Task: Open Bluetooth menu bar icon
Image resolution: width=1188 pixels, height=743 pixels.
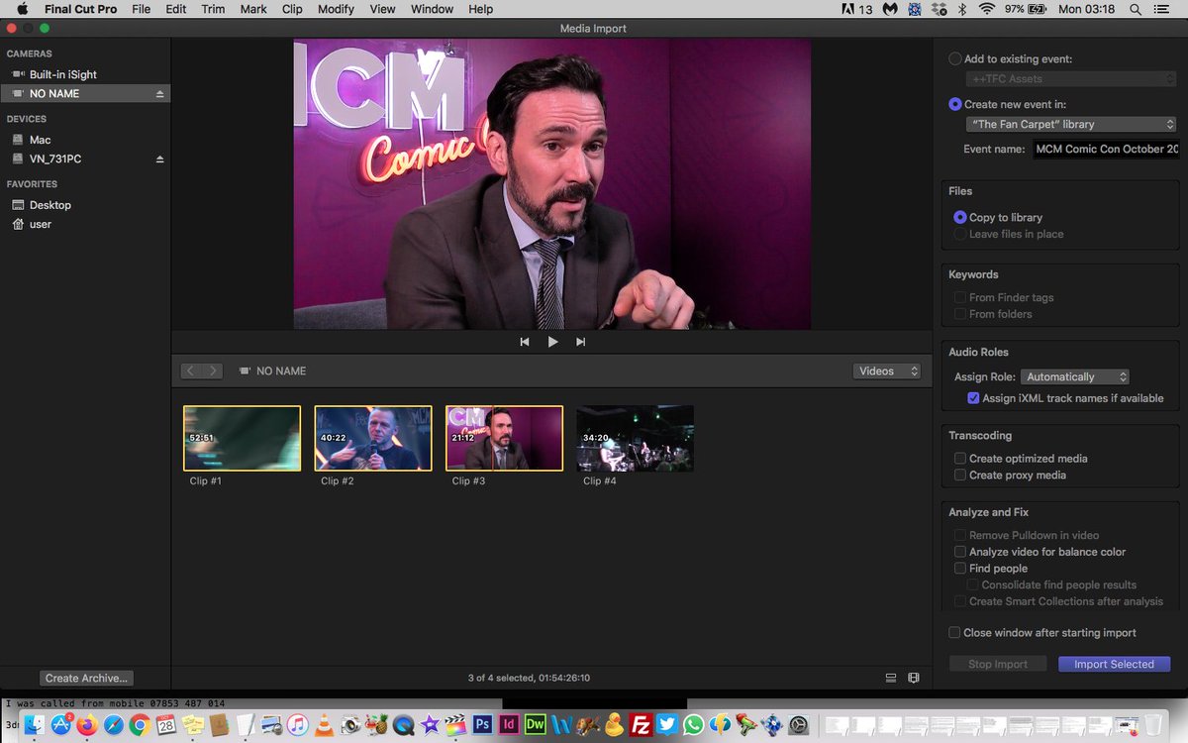Action: pos(964,9)
